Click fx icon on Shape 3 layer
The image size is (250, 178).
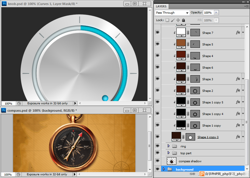(238, 79)
